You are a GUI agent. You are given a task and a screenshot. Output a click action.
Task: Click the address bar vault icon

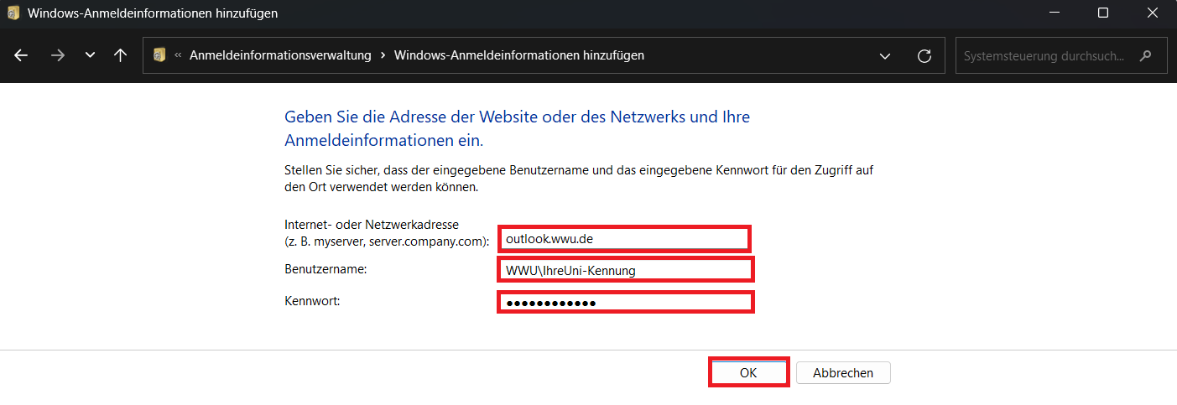(159, 55)
